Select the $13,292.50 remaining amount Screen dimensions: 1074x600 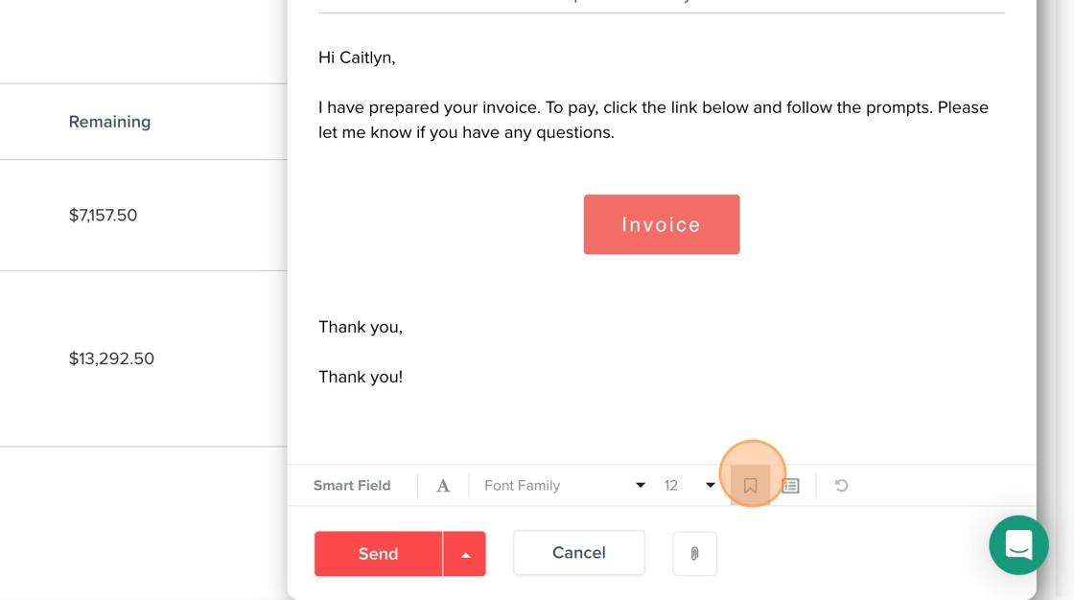[x=111, y=358]
